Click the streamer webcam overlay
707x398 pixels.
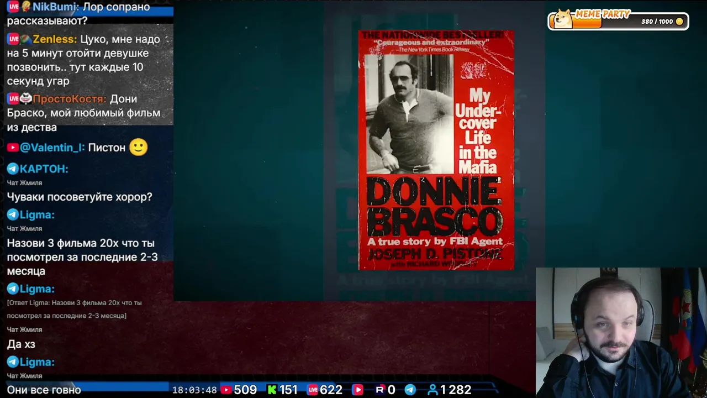click(621, 332)
